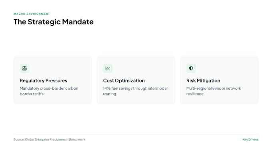Select the Regulatory Pressures heading
This screenshot has width=272, height=153.
pyautogui.click(x=43, y=81)
